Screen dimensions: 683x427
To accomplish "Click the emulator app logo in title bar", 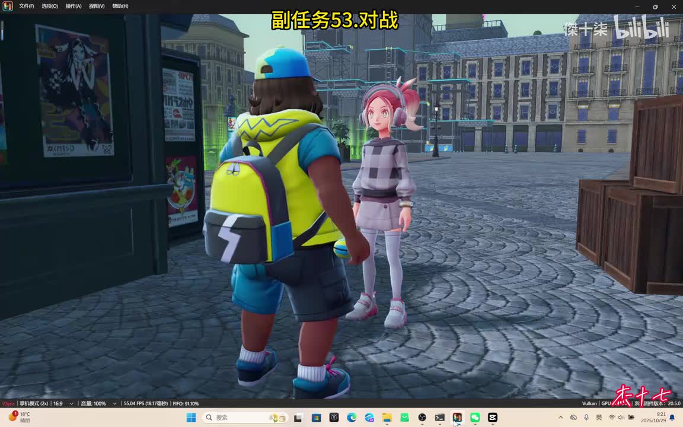I will coord(7,6).
